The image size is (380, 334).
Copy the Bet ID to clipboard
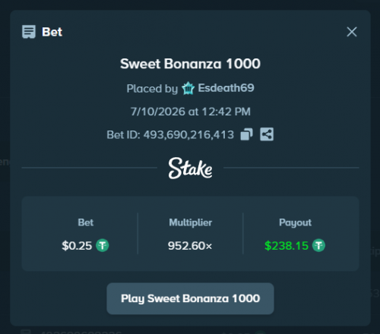pos(246,134)
